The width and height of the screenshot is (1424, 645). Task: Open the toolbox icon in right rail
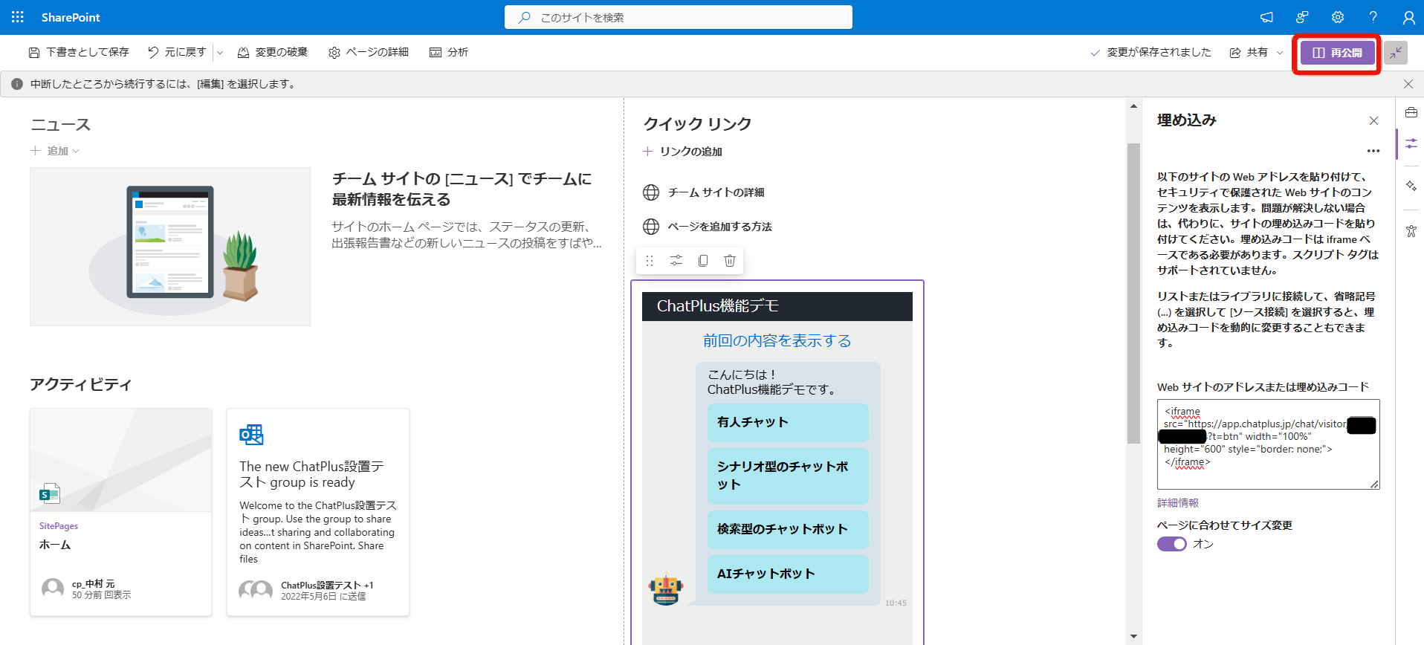[1411, 112]
